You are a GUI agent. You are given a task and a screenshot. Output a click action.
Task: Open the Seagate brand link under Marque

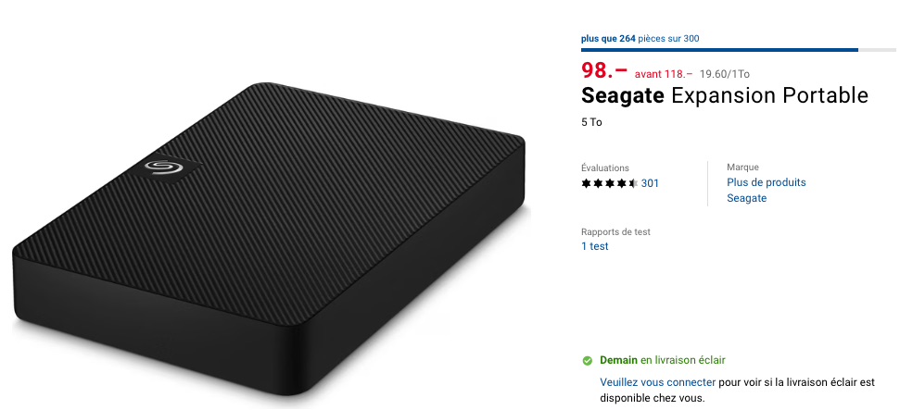coord(746,198)
